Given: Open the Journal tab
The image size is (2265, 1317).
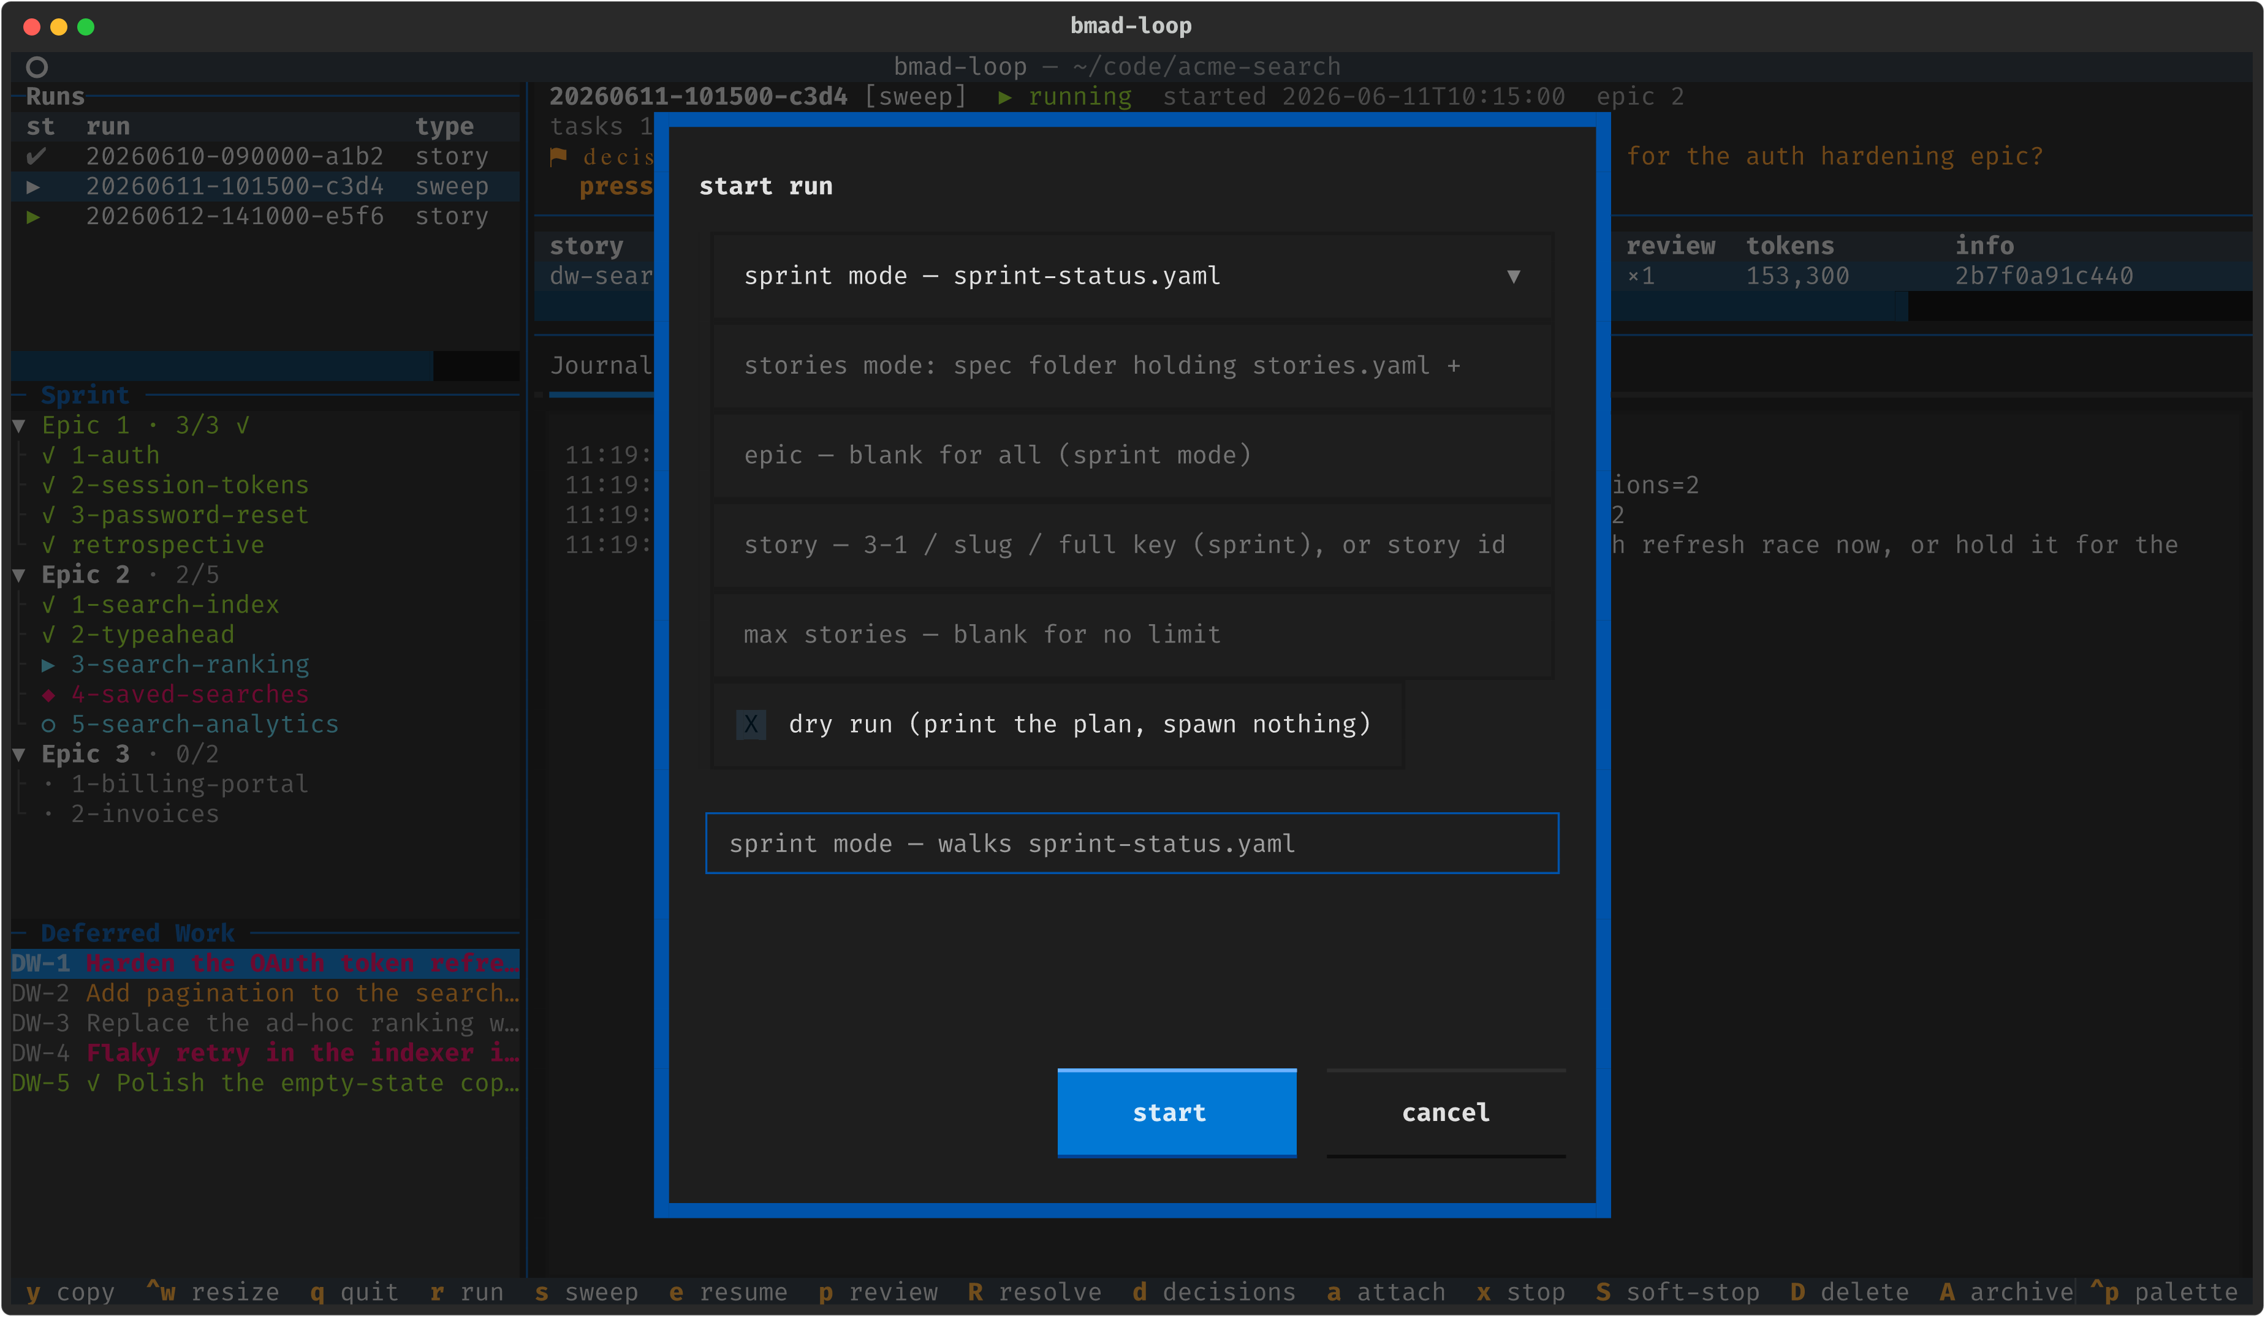Looking at the screenshot, I should (601, 366).
